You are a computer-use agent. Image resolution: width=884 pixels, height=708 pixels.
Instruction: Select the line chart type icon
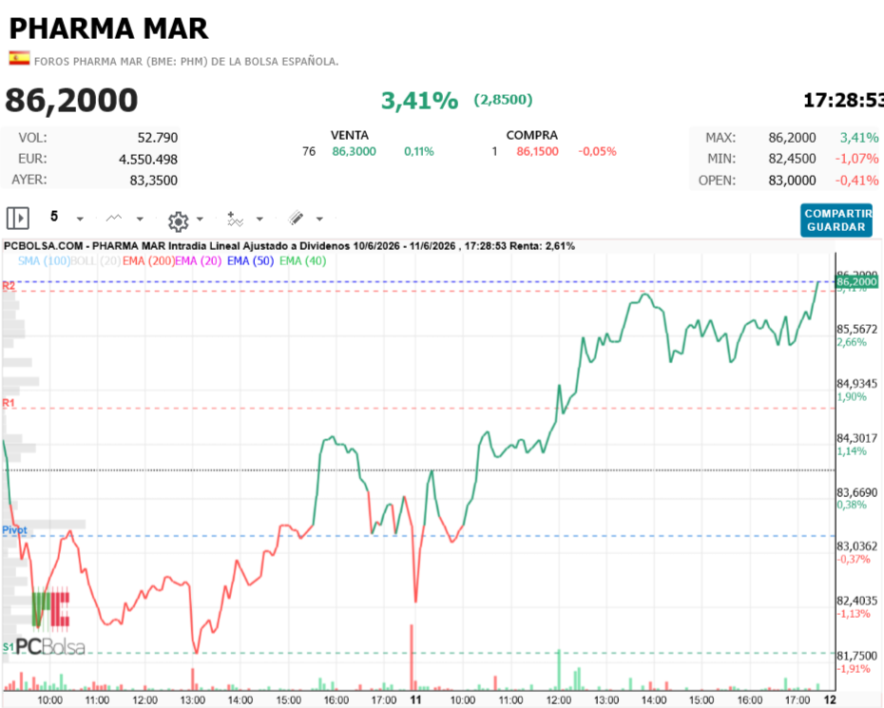(x=114, y=219)
